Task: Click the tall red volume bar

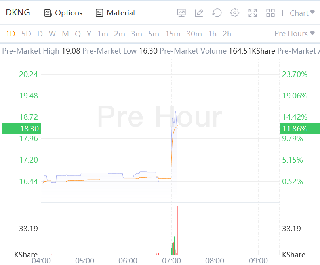Action: pos(177,230)
